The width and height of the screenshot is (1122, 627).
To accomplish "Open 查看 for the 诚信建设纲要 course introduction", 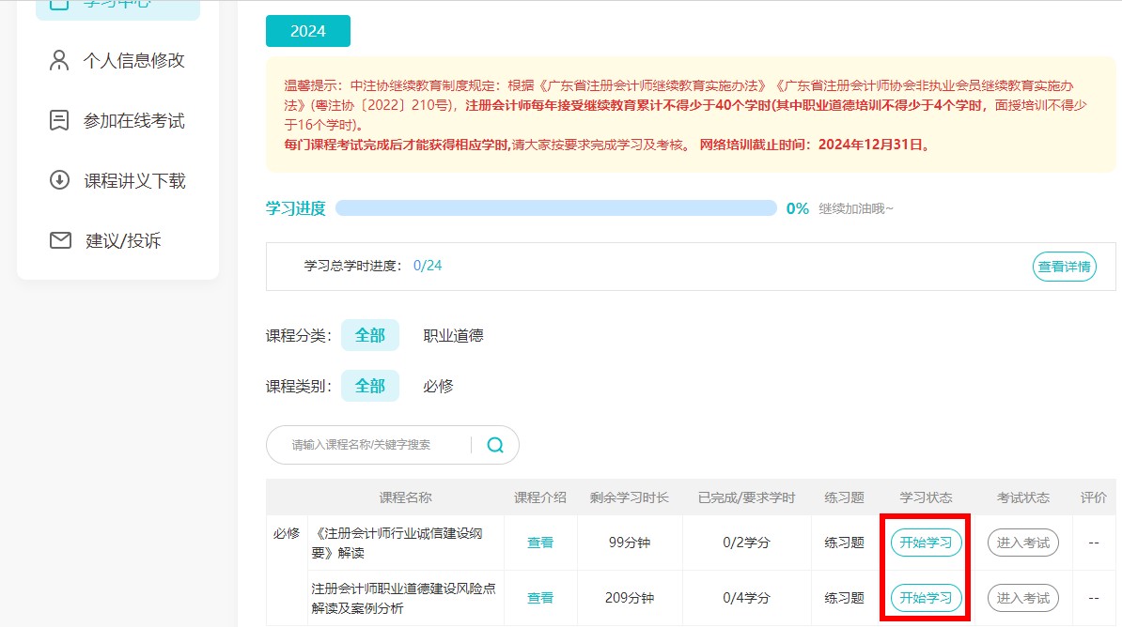I will click(x=540, y=542).
